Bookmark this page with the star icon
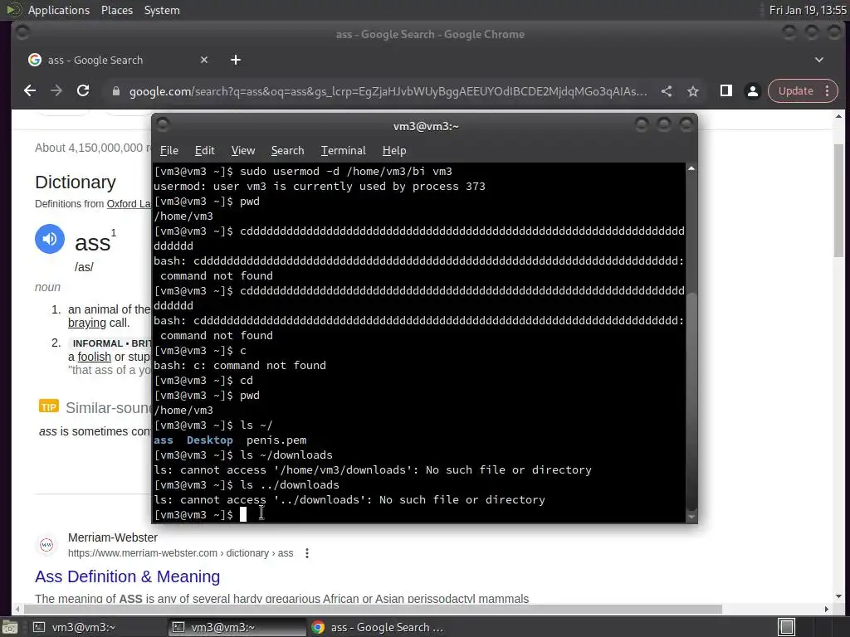 coord(693,91)
